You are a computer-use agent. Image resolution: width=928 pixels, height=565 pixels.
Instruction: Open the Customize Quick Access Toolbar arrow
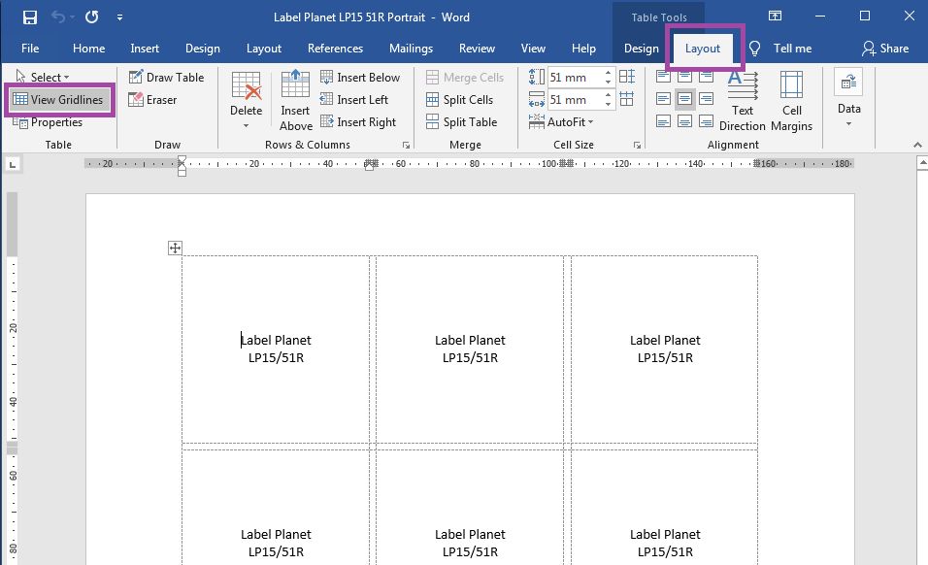pyautogui.click(x=119, y=17)
